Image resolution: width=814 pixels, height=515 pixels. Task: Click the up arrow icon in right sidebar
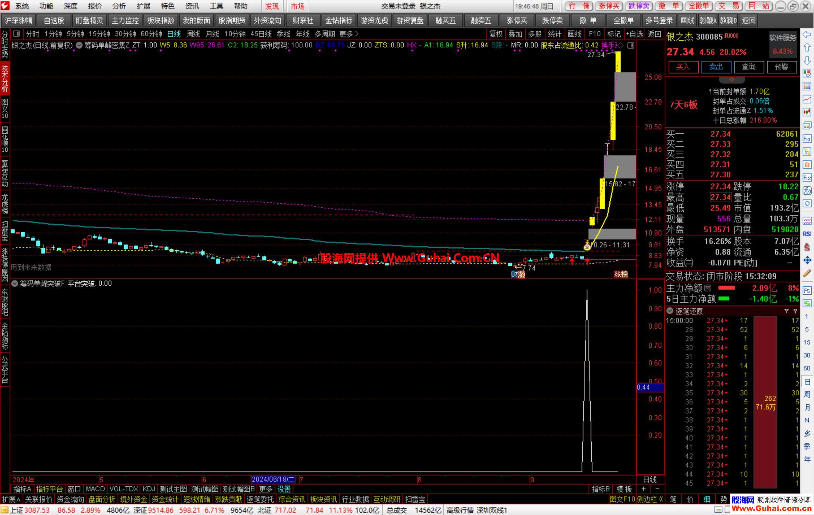click(x=806, y=47)
